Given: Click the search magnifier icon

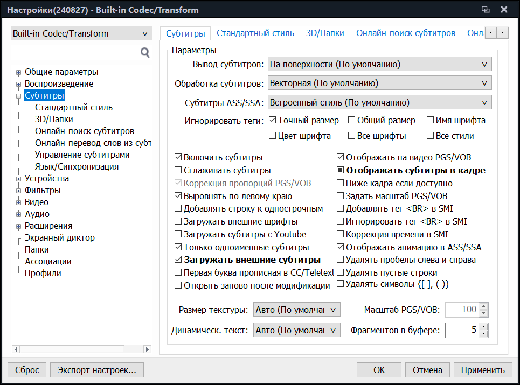Looking at the screenshot, I should click(x=144, y=52).
